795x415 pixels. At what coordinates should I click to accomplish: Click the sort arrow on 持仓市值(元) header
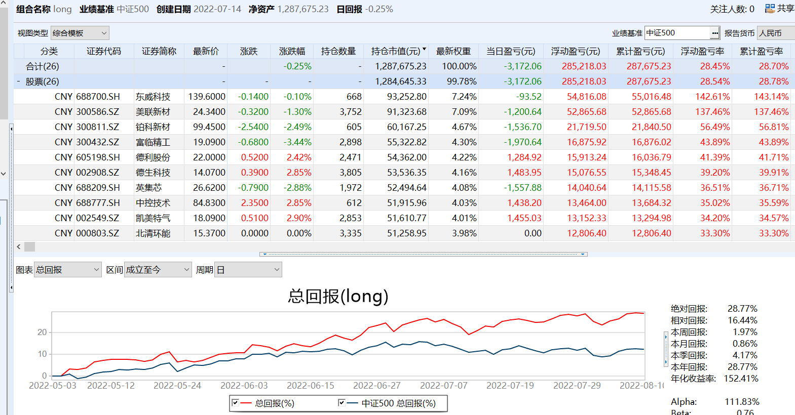[x=424, y=49]
